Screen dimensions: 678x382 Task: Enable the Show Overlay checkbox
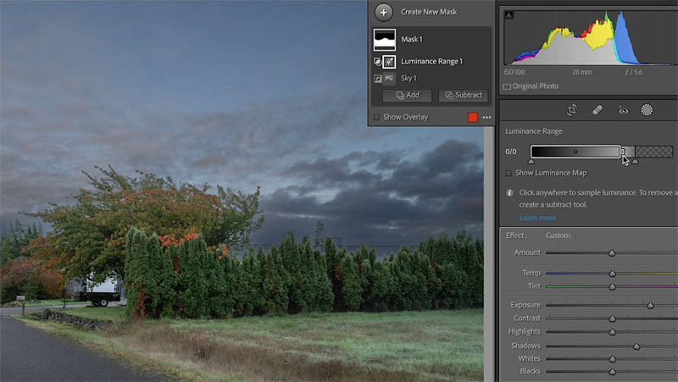pyautogui.click(x=376, y=117)
